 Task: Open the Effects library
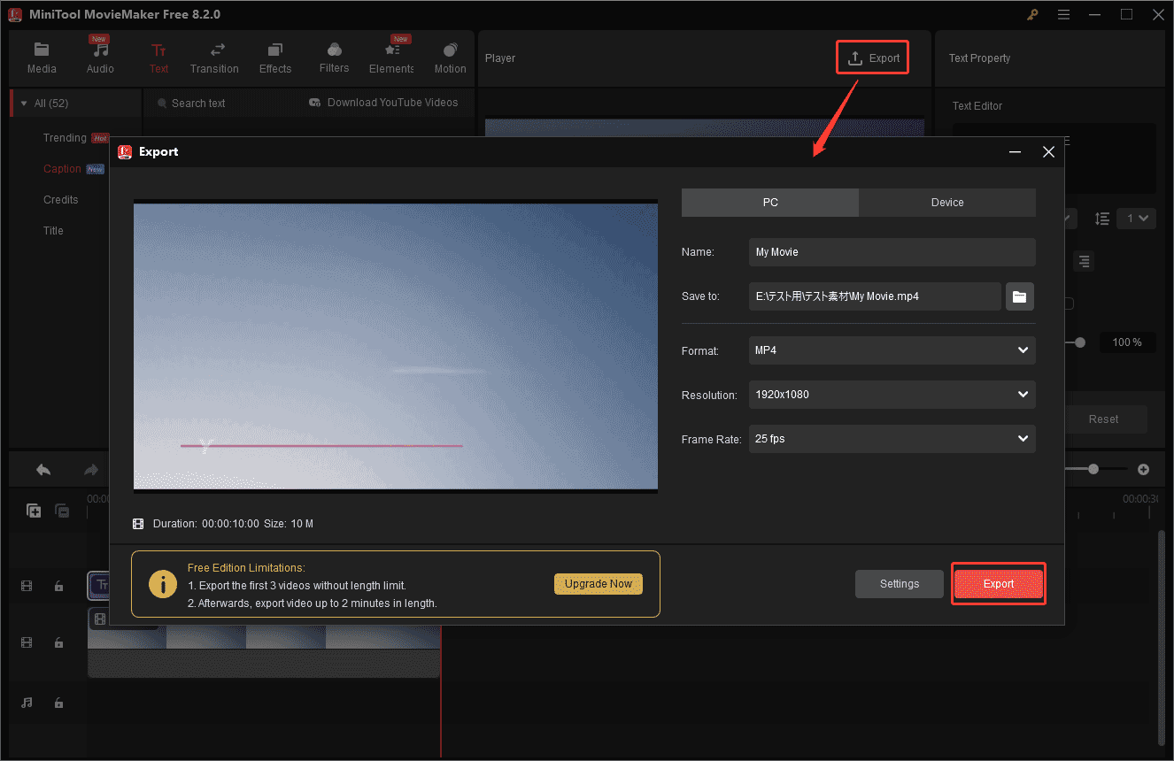pyautogui.click(x=275, y=58)
